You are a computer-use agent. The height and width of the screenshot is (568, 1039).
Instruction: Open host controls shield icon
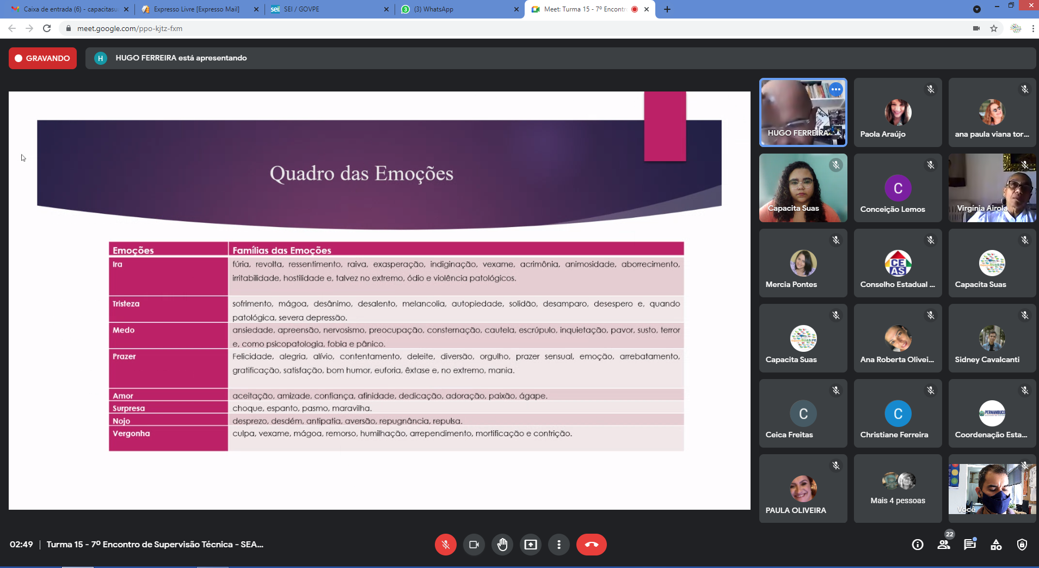pyautogui.click(x=1022, y=545)
